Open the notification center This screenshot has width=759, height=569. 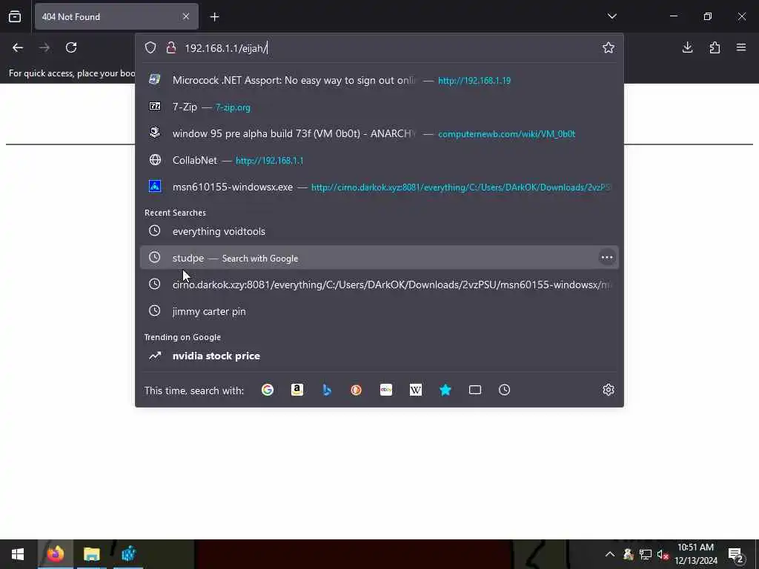736,555
